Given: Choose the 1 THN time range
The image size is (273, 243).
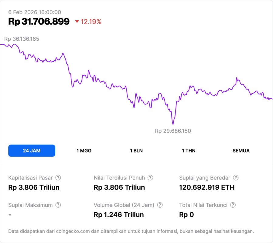Looking at the screenshot, I should 189,151.
